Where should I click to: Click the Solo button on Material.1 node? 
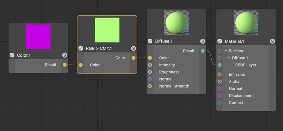[272, 41]
